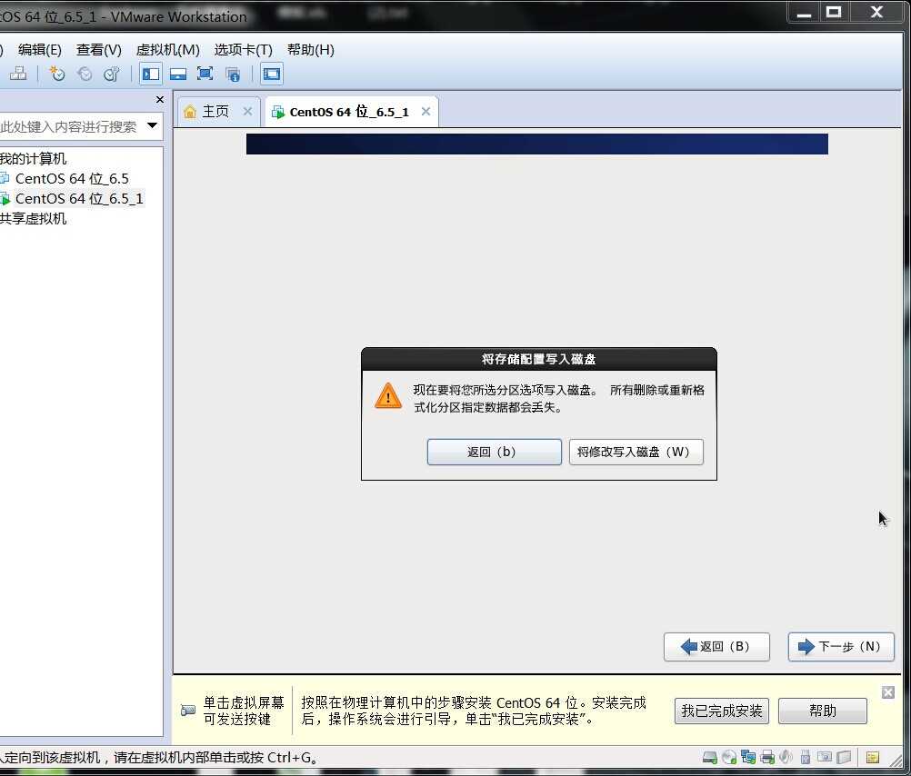Image resolution: width=911 pixels, height=776 pixels.
Task: Click the installer 下一步 (N) next button
Action: [841, 646]
